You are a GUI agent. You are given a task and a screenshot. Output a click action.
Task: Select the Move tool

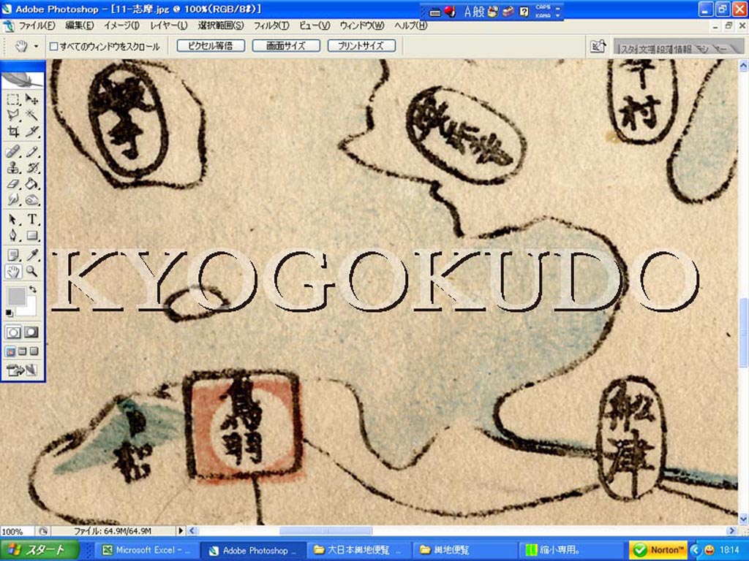[32, 99]
